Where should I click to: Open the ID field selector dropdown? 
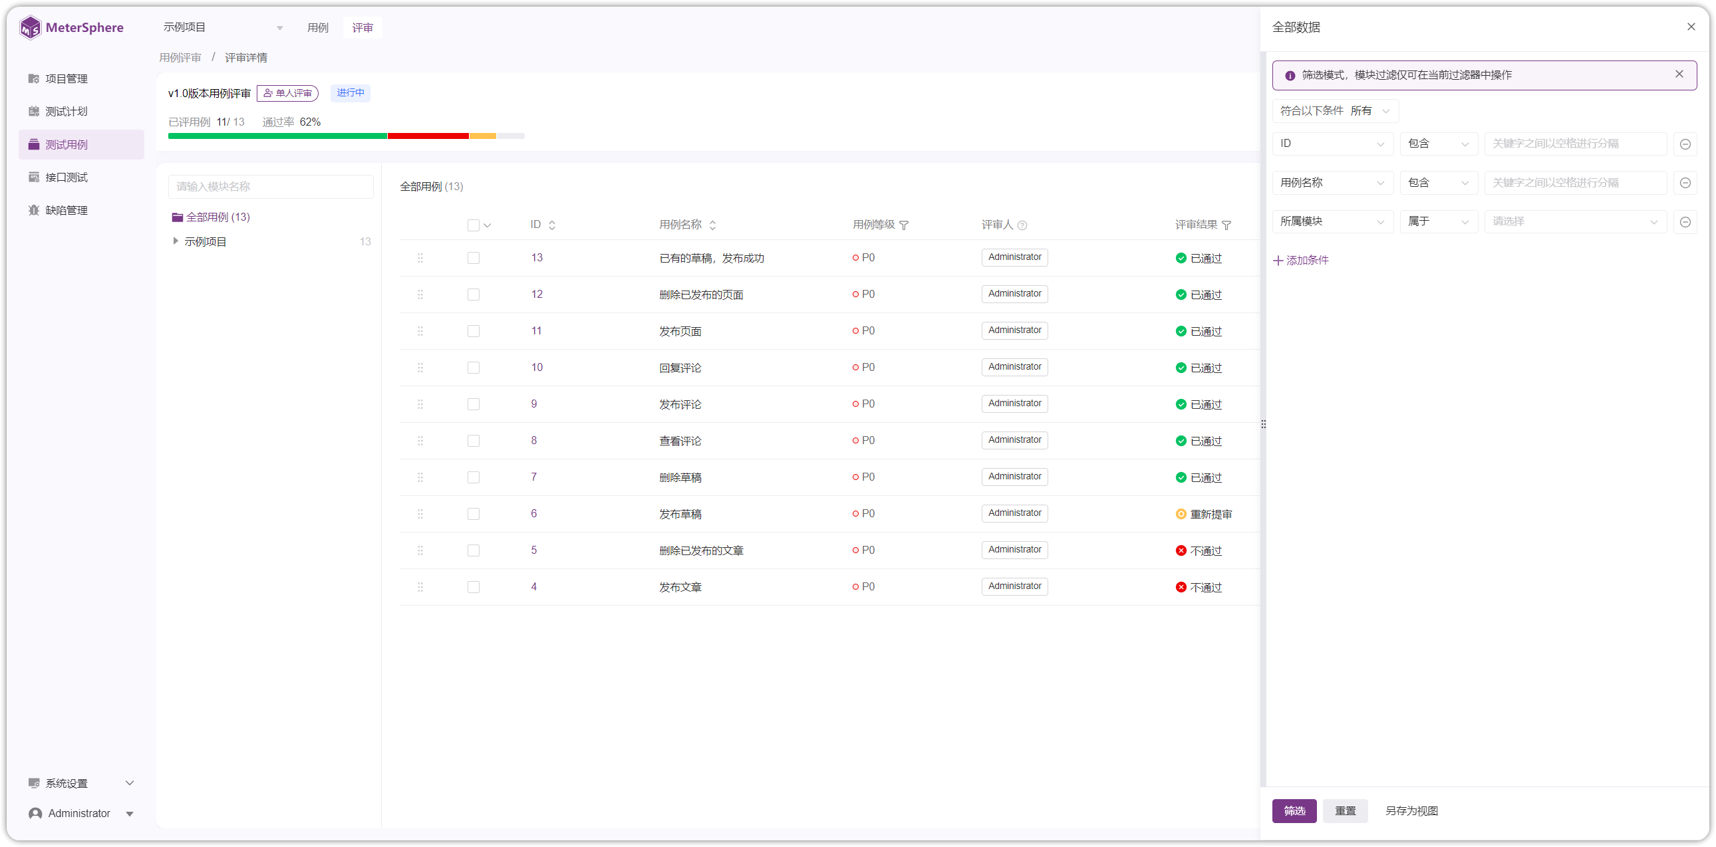click(1332, 144)
